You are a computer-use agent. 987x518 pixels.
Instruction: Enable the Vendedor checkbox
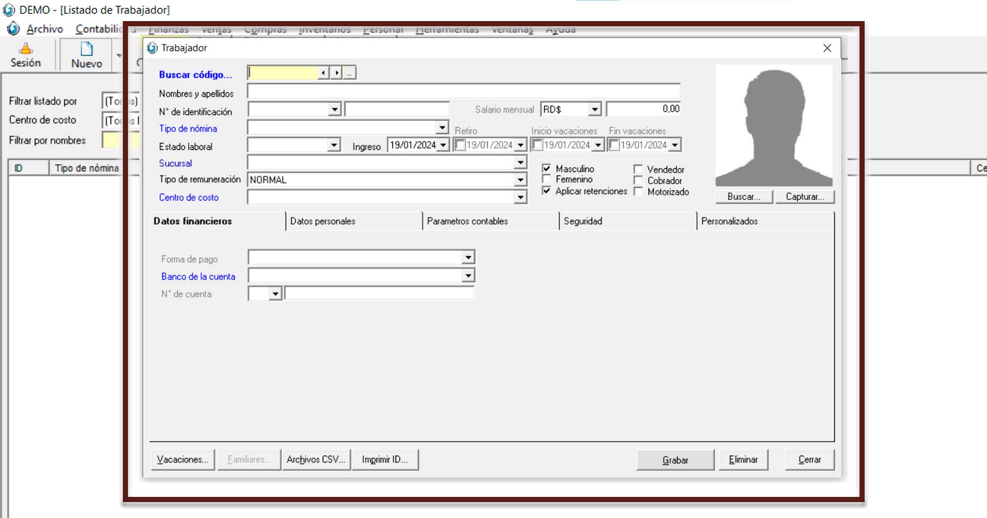(x=638, y=169)
